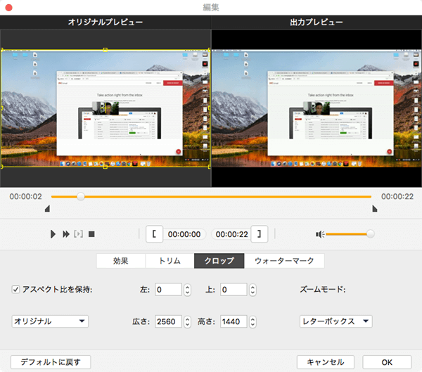
Task: Open the ウォーターマーク tab
Action: coord(284,261)
